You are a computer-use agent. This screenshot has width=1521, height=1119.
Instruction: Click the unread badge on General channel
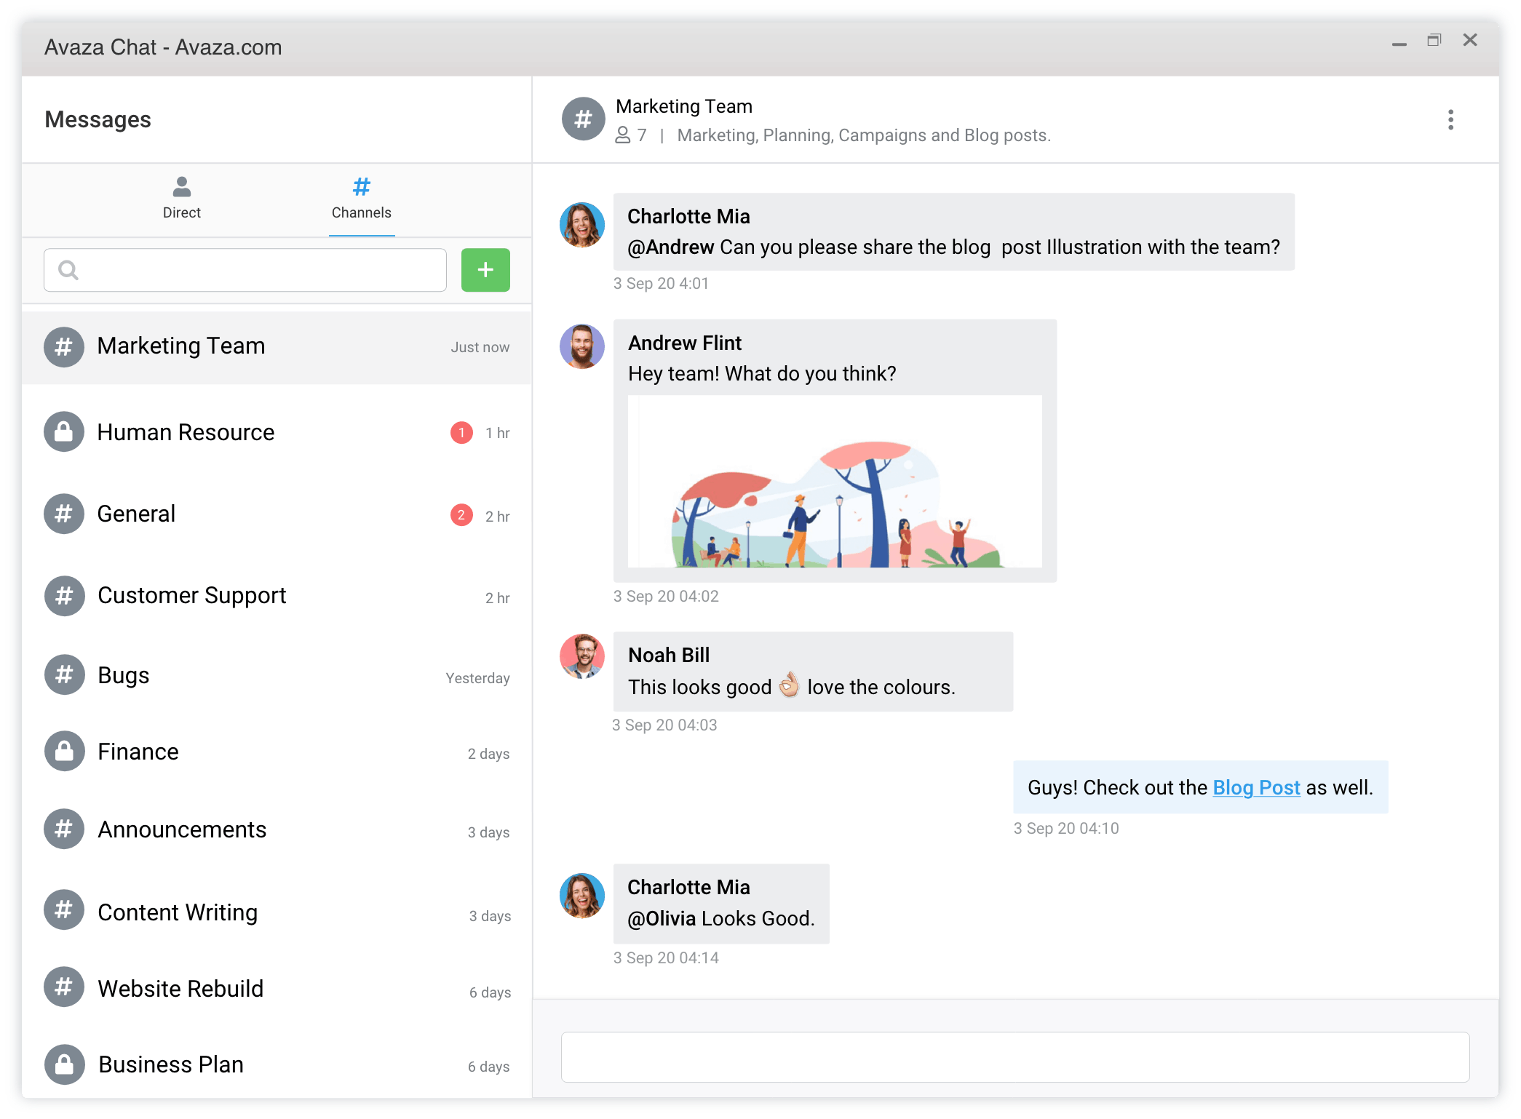[461, 514]
